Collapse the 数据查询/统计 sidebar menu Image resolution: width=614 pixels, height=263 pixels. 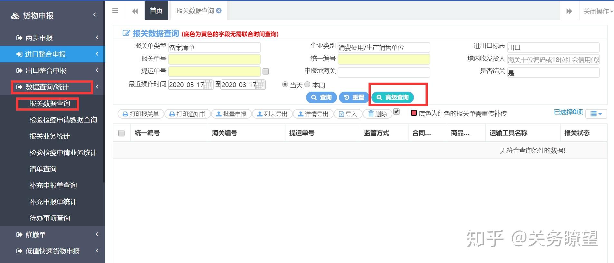click(53, 87)
